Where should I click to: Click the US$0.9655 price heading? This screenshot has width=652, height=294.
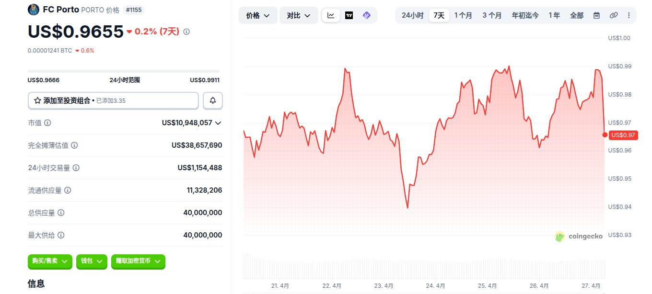[76, 31]
